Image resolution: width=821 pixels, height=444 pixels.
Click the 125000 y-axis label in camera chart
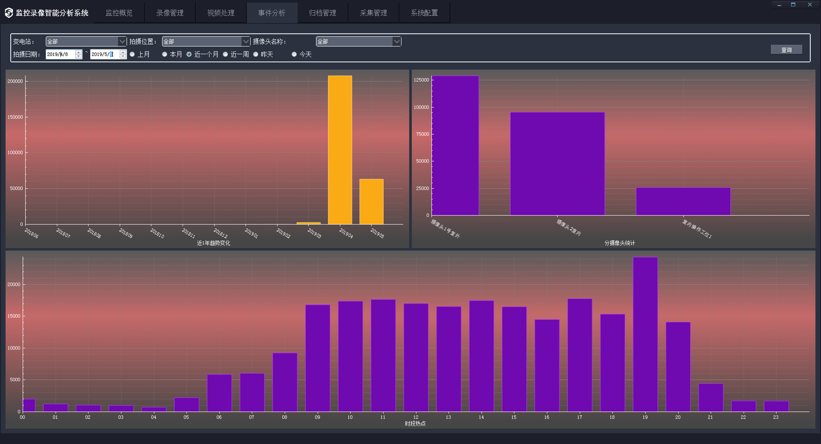pyautogui.click(x=421, y=80)
